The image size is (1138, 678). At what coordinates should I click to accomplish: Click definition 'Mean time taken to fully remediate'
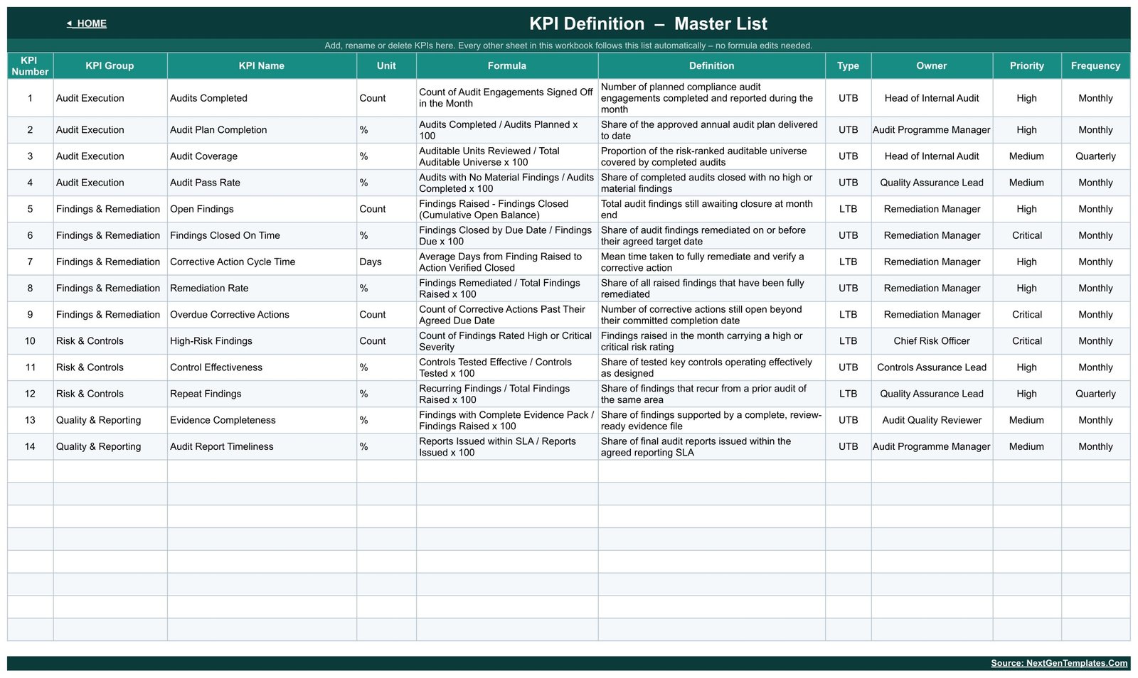click(712, 262)
